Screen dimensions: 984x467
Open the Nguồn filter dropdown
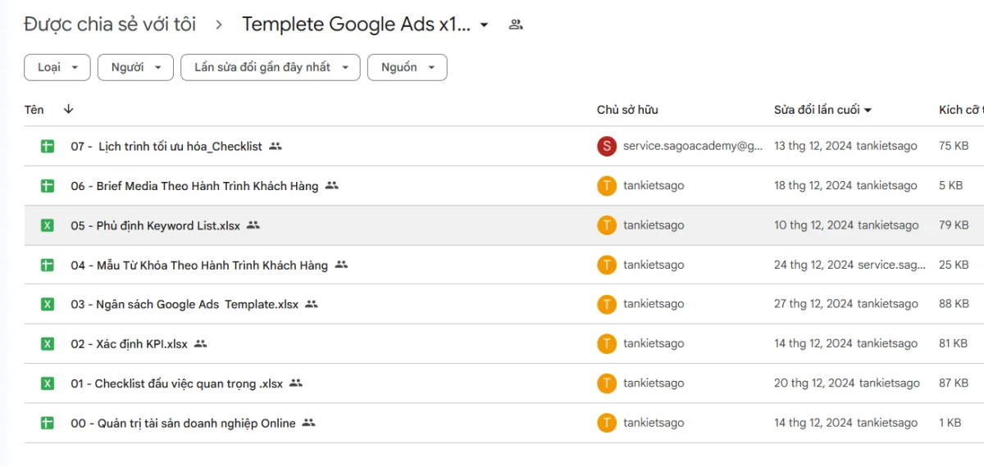[x=407, y=67]
